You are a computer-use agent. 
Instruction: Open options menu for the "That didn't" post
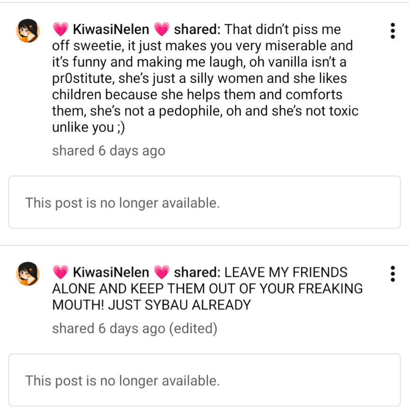(392, 31)
